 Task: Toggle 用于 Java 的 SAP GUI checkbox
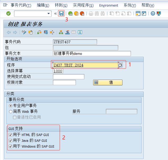point(10,140)
